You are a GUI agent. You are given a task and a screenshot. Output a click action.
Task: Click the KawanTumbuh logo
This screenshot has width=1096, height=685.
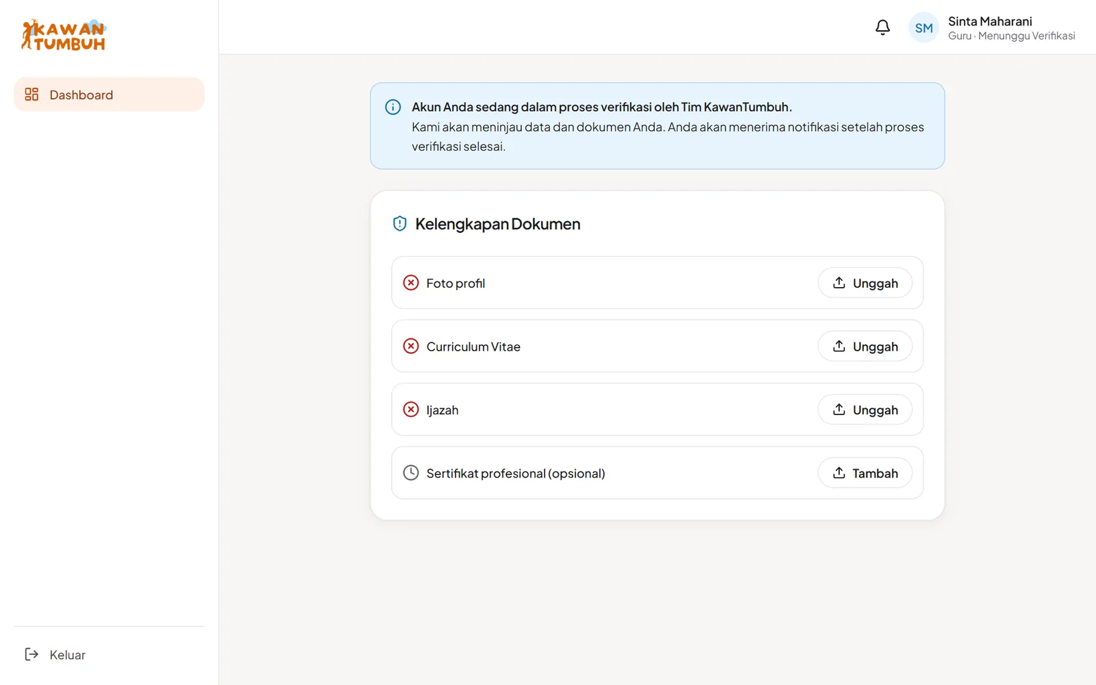click(x=64, y=35)
